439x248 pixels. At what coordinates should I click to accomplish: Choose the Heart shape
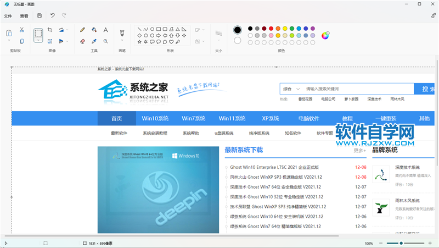coord(171,42)
